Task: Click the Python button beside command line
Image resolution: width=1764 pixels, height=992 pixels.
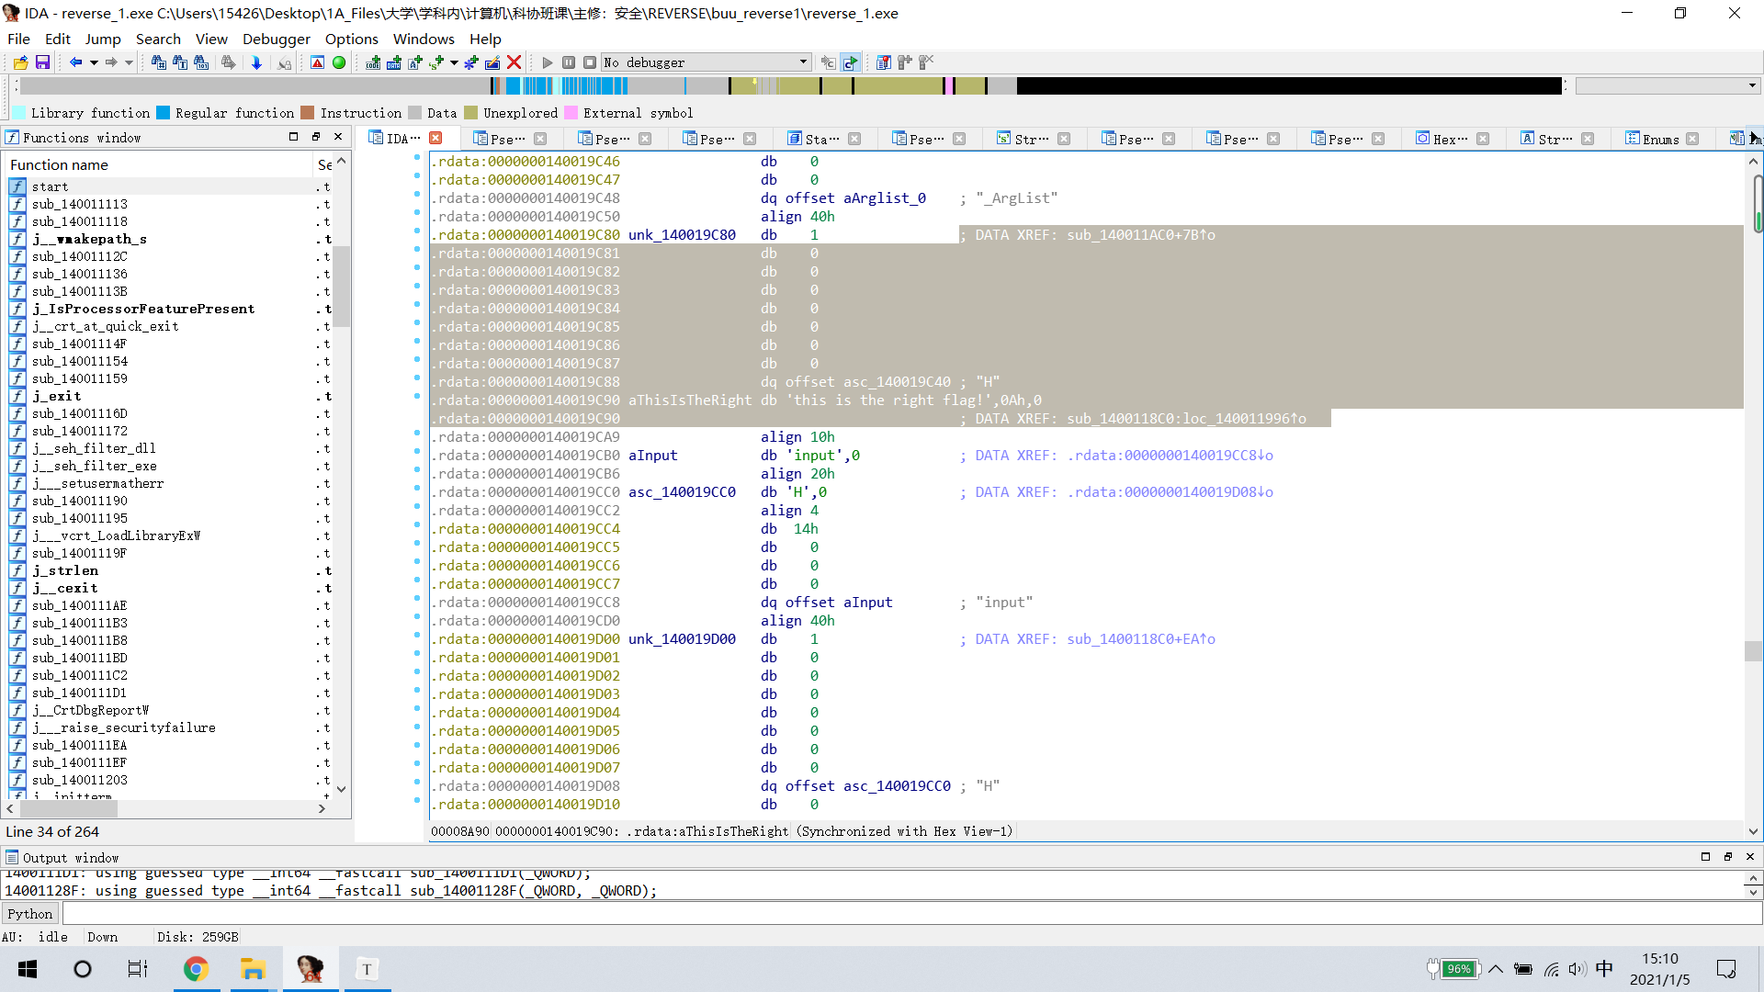Action: (x=30, y=914)
